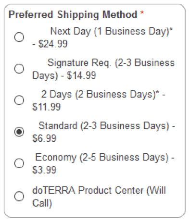The image size is (190, 223).
Task: Click the "Standard (2-3 Business Days)" label text
Action: coord(104,126)
